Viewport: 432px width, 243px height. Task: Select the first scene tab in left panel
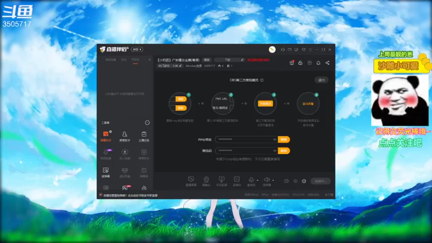(111, 60)
